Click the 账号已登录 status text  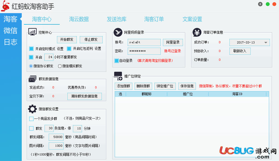(173, 51)
